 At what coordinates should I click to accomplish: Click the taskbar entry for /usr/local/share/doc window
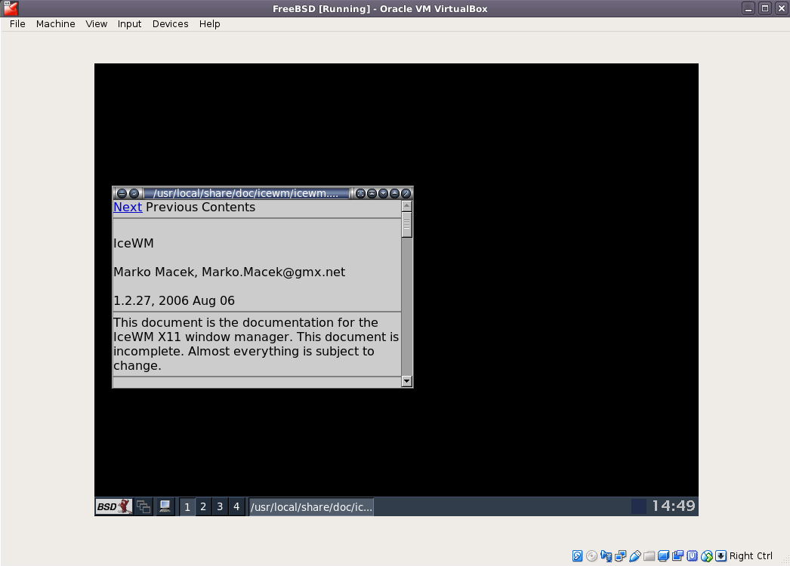311,506
